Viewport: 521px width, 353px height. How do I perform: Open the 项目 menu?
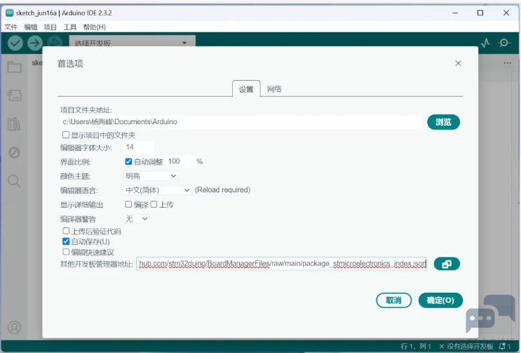50,27
